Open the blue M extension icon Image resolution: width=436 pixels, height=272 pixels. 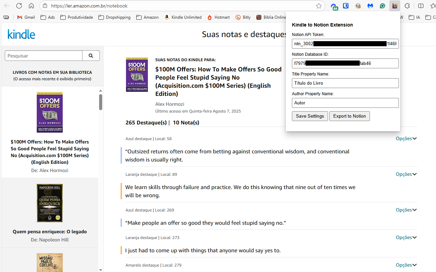370,6
